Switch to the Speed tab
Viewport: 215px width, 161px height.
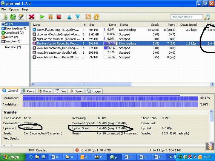pos(76,91)
